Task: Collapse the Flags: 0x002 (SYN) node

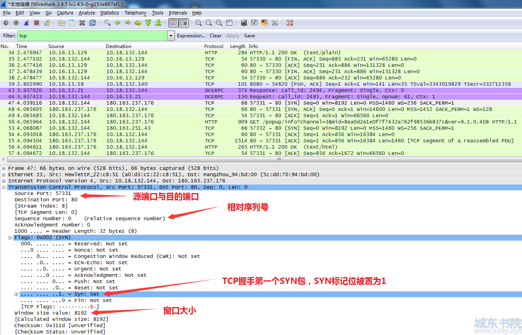Action: (x=10, y=237)
